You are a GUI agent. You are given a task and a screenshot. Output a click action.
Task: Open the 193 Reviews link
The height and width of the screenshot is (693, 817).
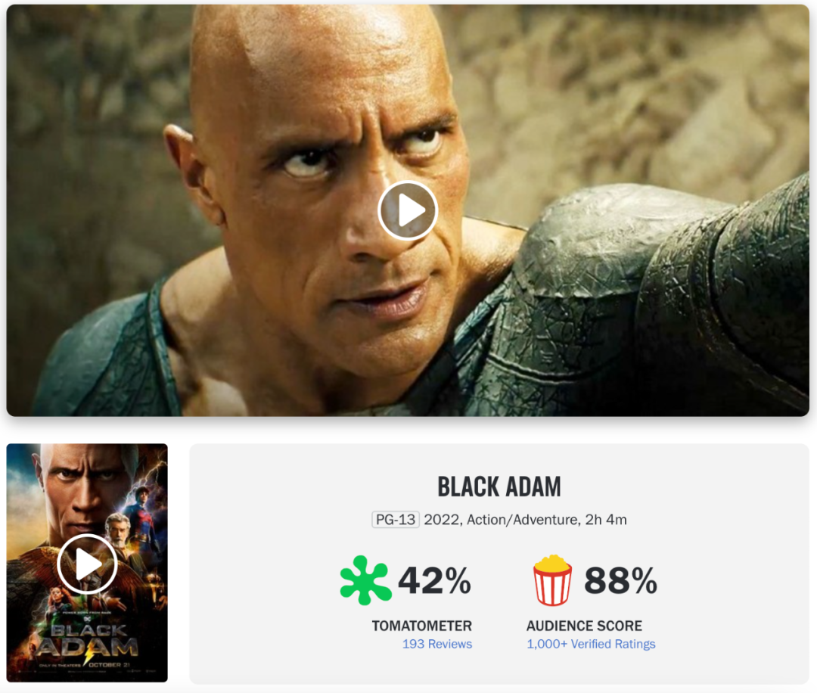click(x=436, y=644)
